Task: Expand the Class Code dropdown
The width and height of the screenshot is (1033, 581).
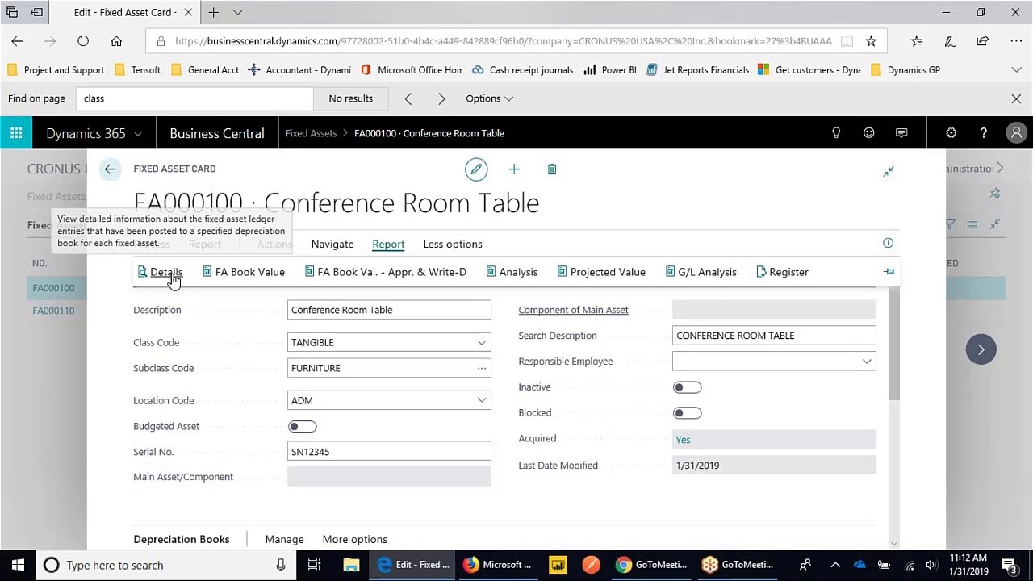Action: 482,343
